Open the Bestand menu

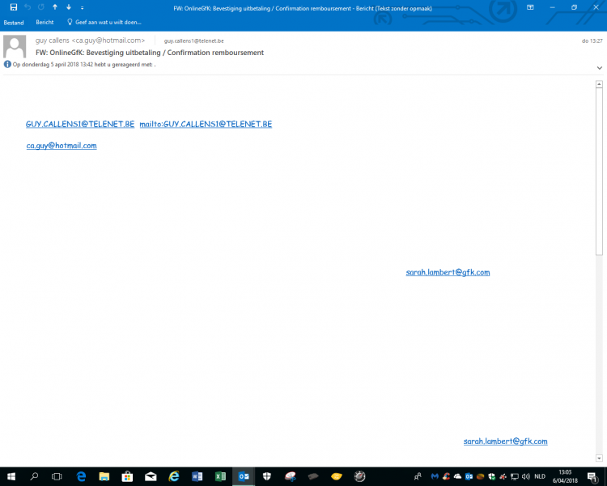[14, 23]
